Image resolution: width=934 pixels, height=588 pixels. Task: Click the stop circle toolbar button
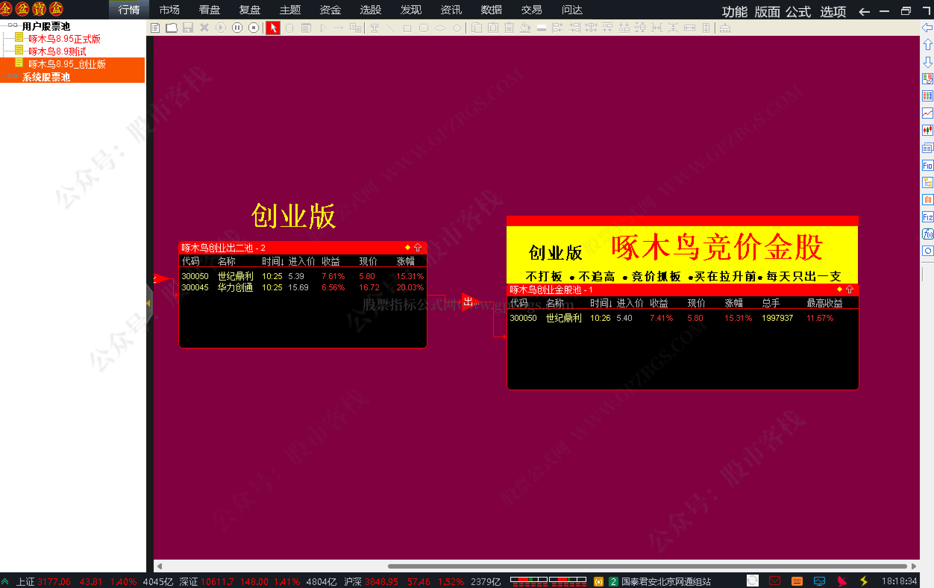click(254, 28)
